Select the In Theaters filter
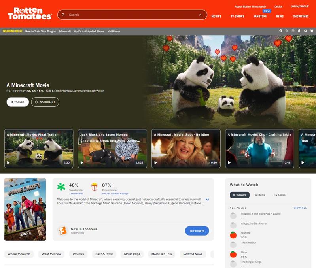 click(240, 195)
